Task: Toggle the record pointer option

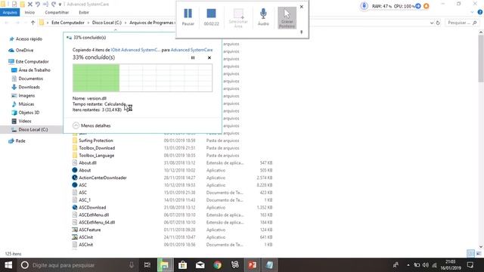Action: point(287,17)
